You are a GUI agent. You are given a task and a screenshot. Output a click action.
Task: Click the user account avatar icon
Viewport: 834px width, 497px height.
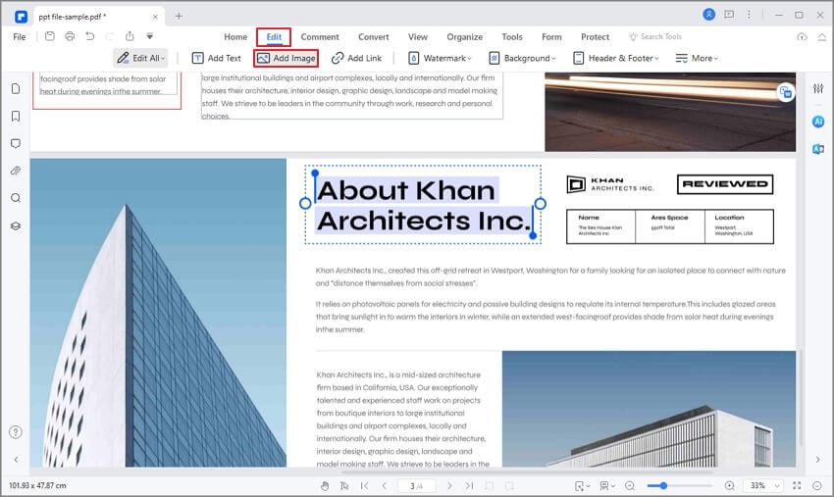click(708, 15)
